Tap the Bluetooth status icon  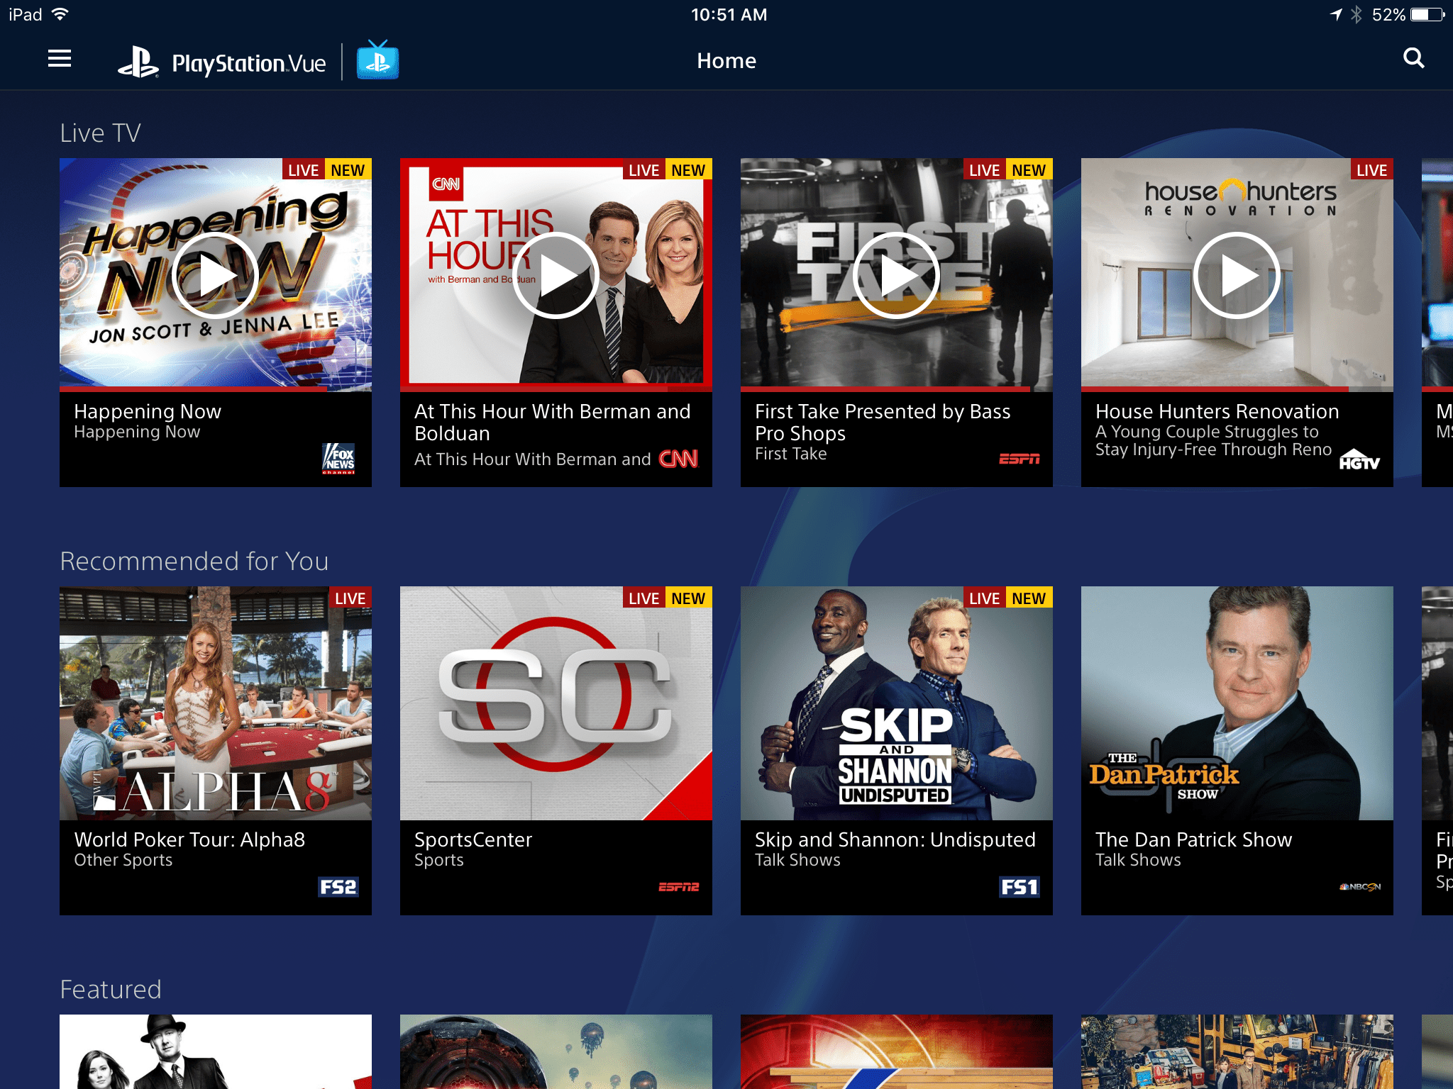[1357, 14]
